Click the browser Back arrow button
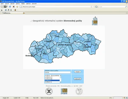The image size is (128, 99). (x=2, y=7)
